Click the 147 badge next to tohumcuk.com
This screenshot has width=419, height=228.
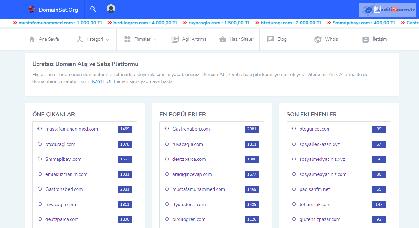[x=379, y=205]
